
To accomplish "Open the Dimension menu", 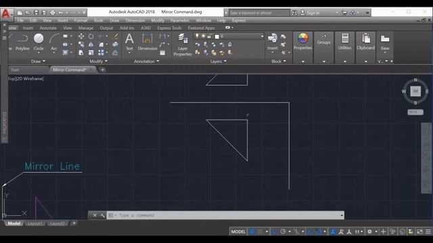I will tap(135, 20).
